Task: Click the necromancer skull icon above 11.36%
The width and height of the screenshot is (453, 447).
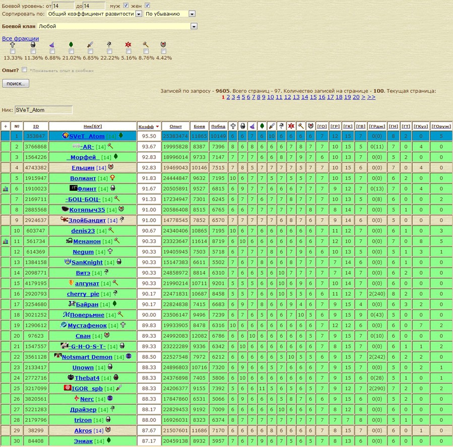Action: (33, 44)
